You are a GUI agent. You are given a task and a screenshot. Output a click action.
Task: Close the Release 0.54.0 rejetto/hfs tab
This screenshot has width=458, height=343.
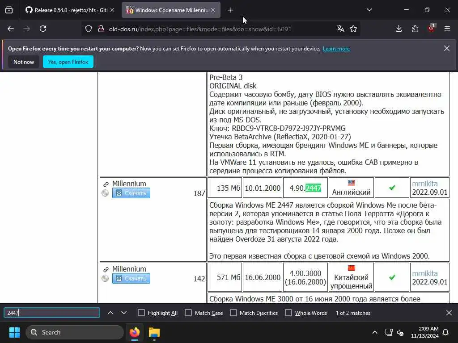pos(112,10)
